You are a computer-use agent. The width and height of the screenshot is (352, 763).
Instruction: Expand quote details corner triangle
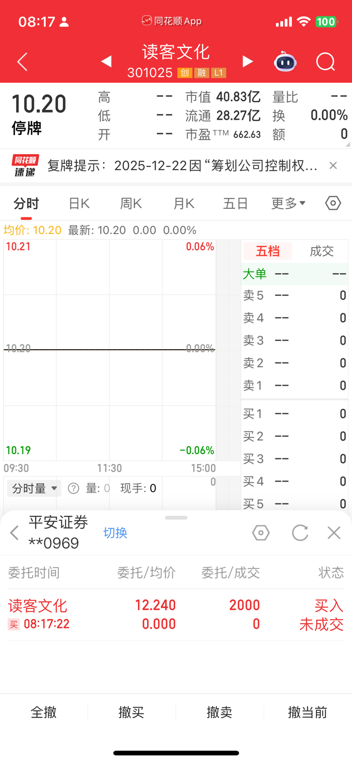point(348,144)
